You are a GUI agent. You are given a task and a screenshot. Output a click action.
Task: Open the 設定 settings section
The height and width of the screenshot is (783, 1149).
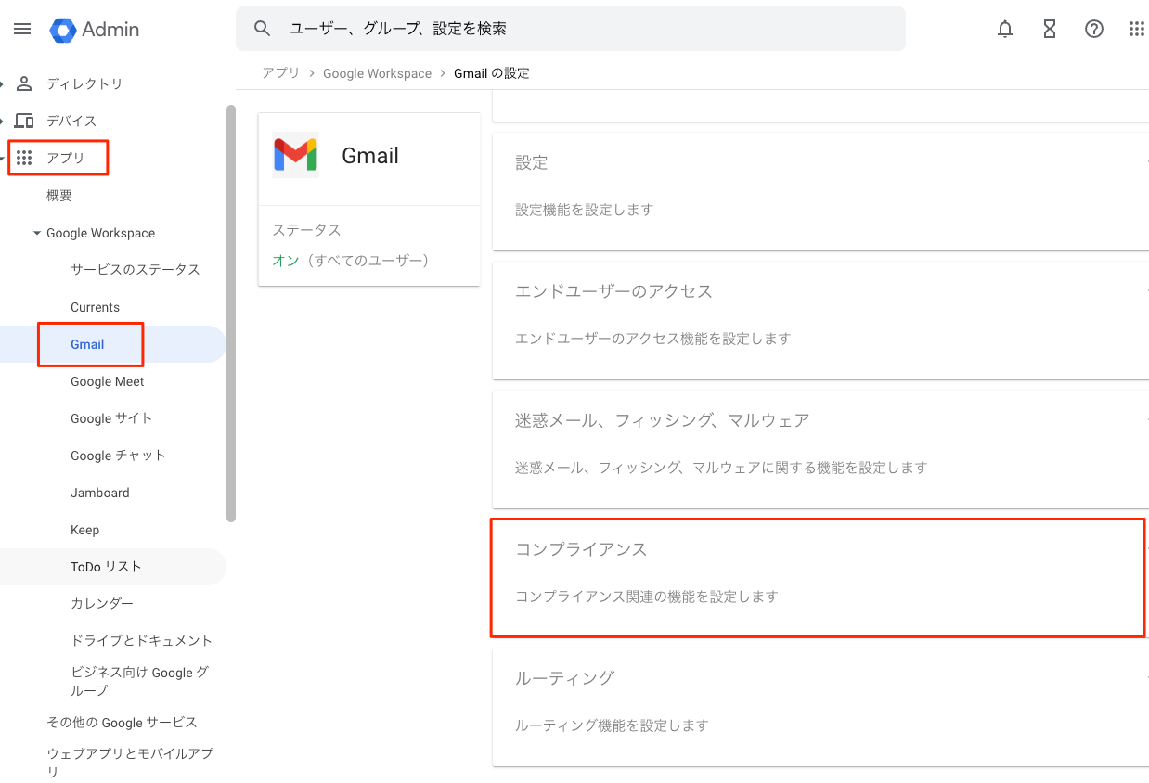click(x=820, y=191)
